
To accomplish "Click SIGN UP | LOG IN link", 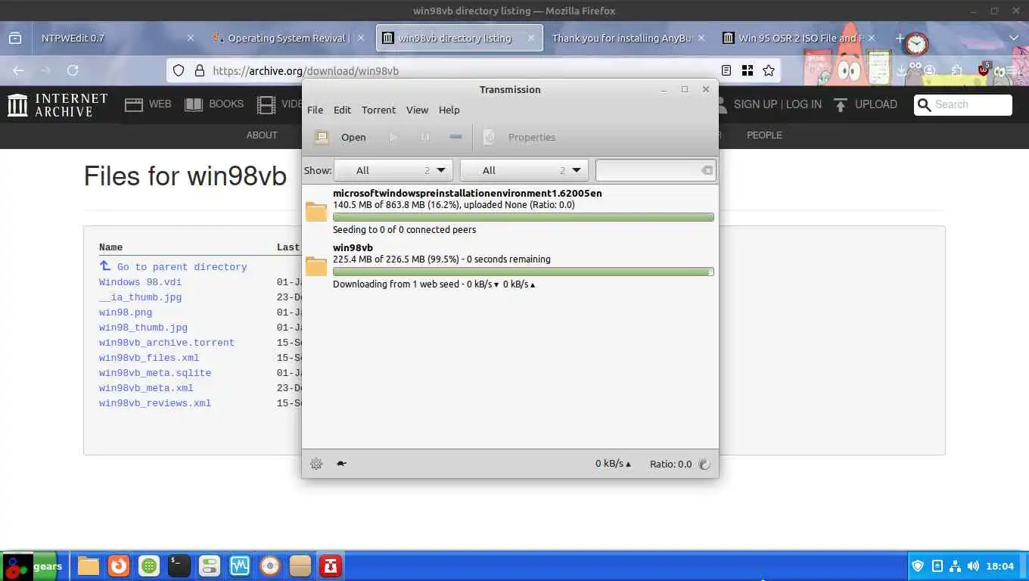I will [778, 104].
